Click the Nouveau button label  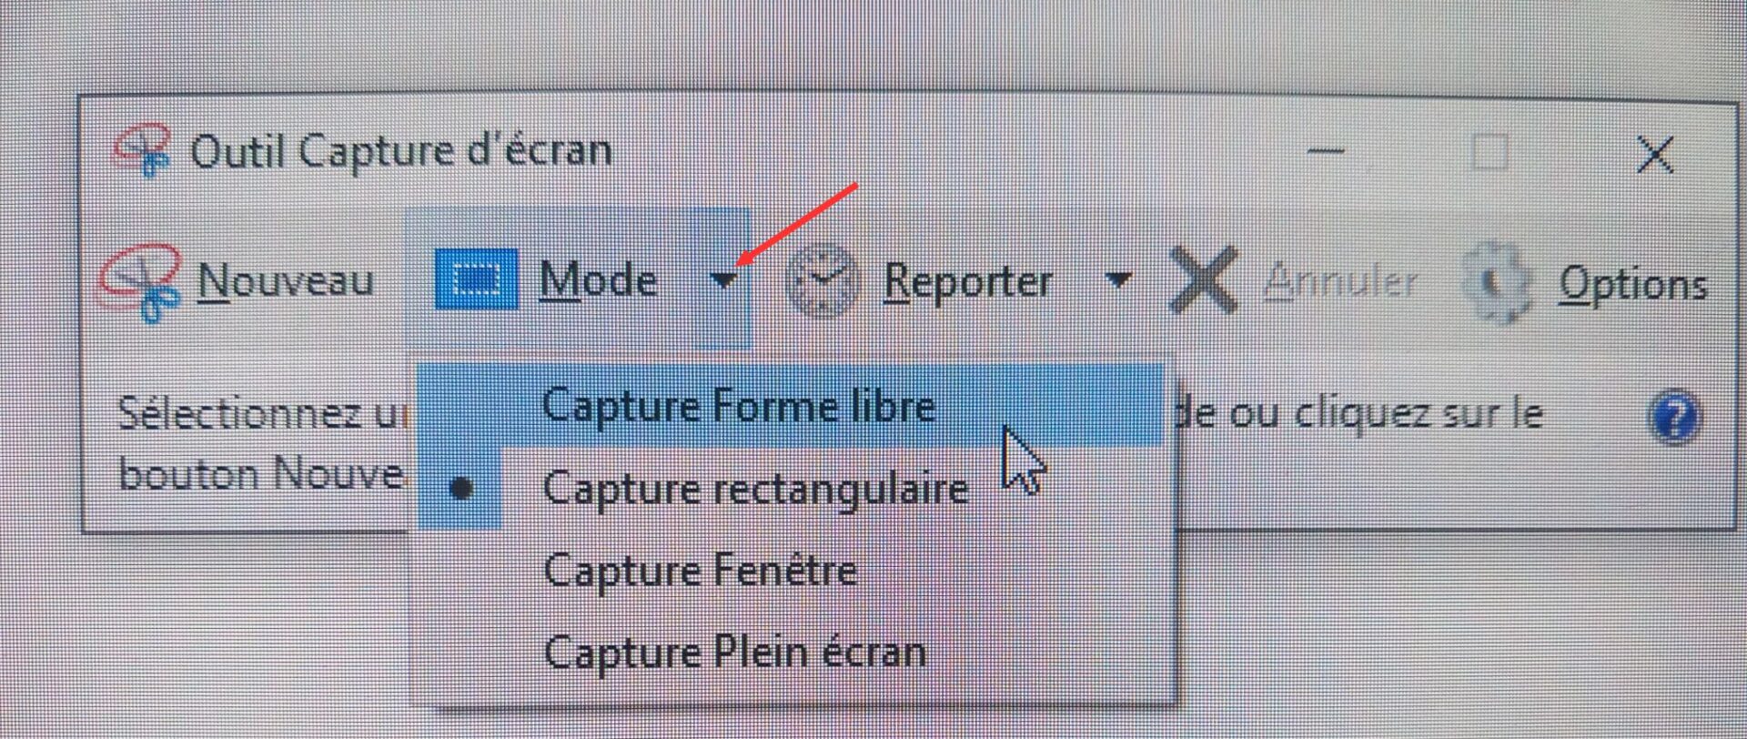[286, 280]
